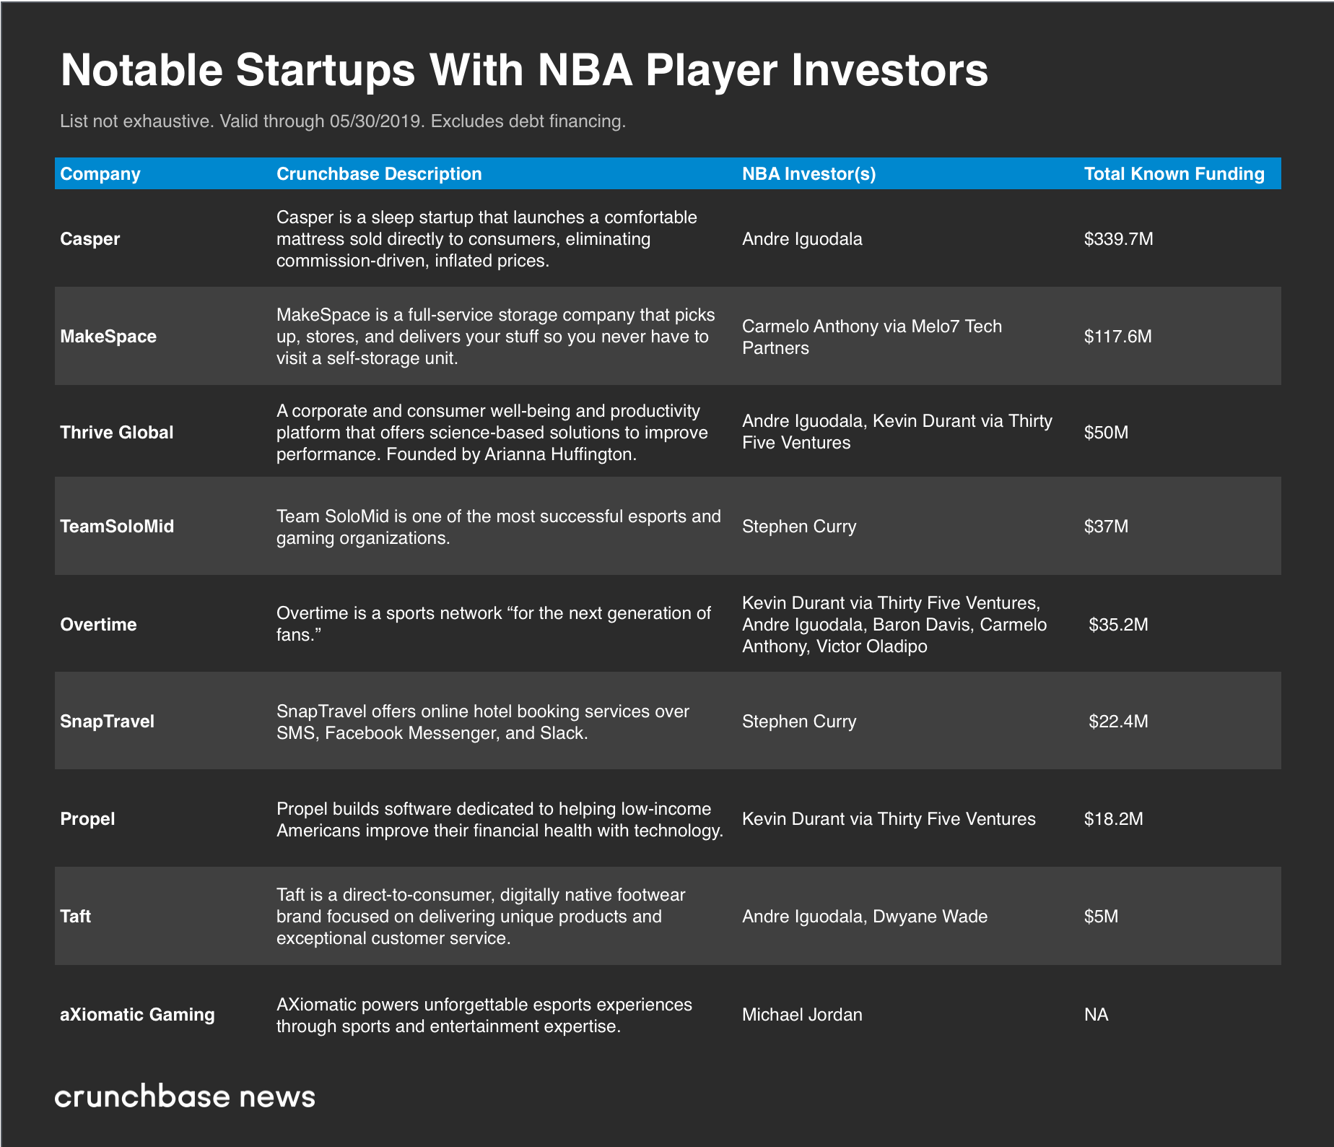Select the Casper company name
This screenshot has width=1334, height=1147.
click(x=90, y=239)
